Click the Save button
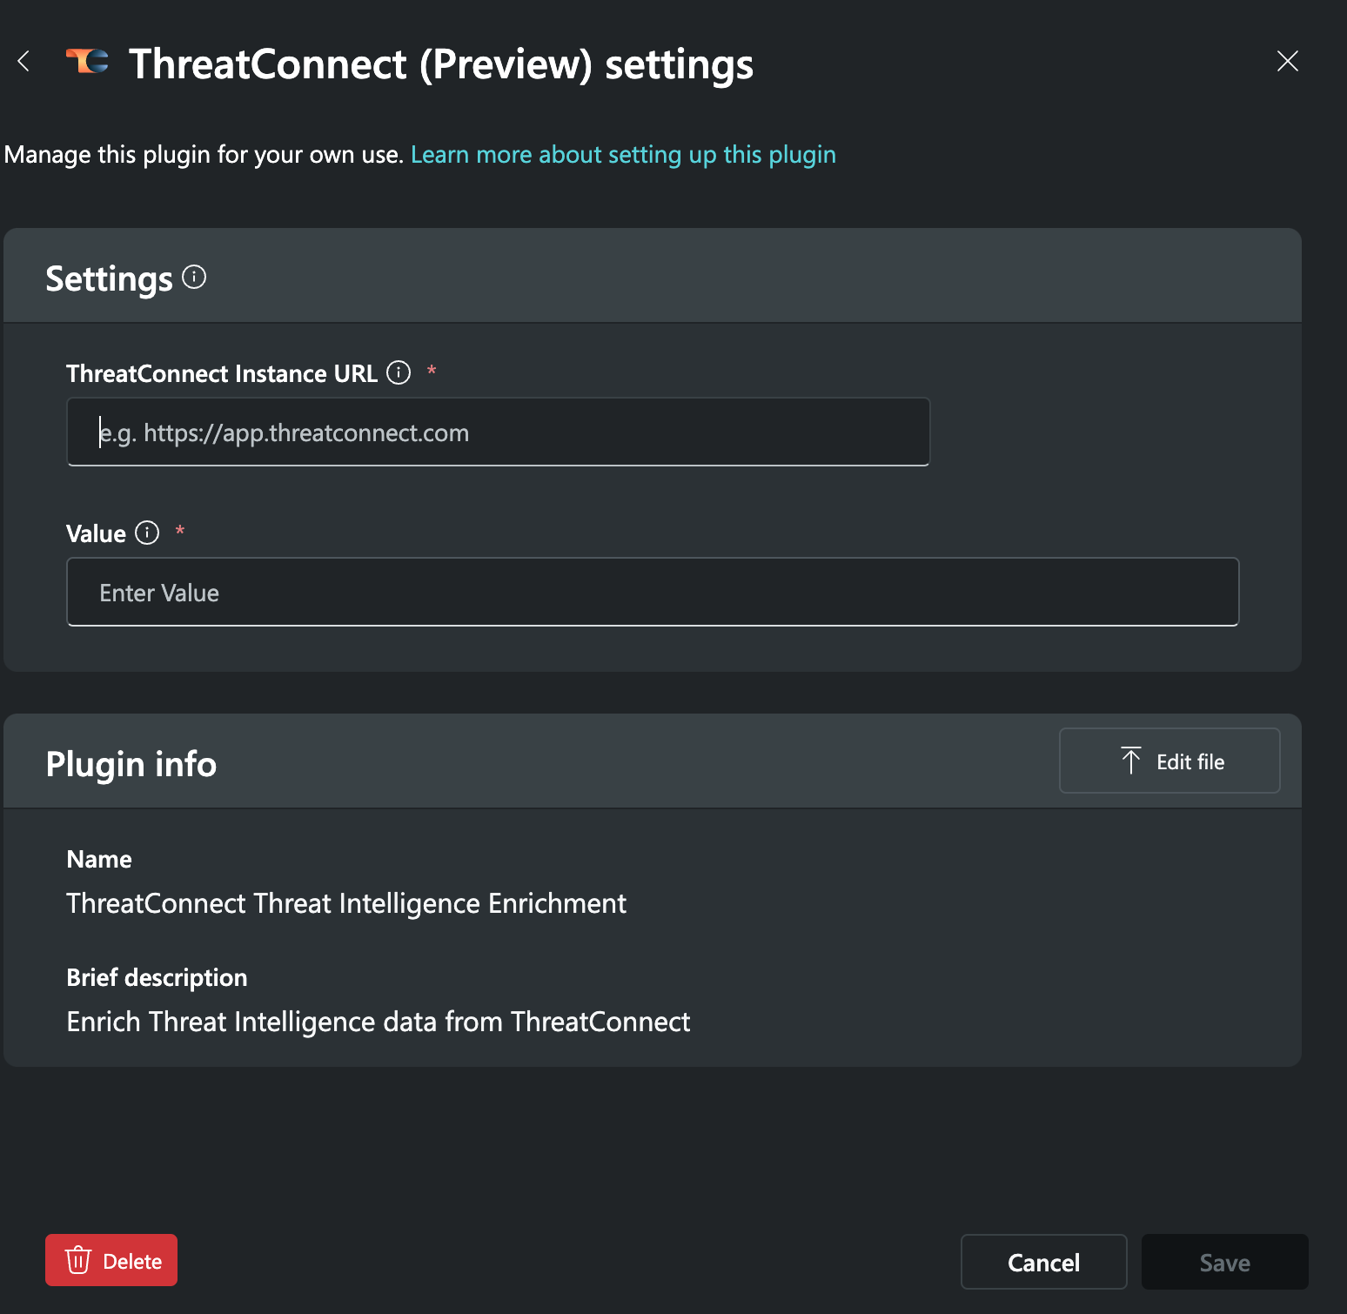This screenshot has width=1347, height=1314. [1224, 1261]
